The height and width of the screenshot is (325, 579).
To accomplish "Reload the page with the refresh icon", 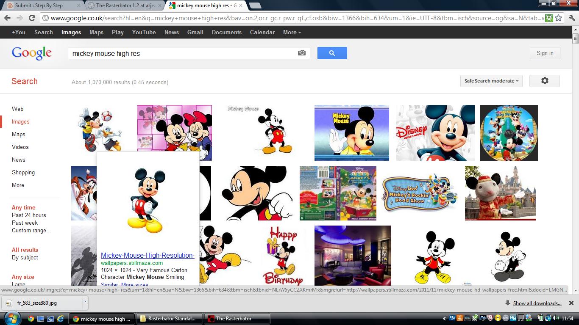I will coord(32,18).
